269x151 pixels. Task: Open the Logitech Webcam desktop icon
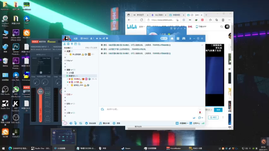(x=5, y=21)
